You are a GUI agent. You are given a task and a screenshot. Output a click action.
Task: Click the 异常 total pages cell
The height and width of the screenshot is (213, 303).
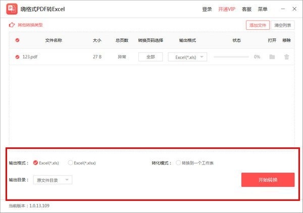pyautogui.click(x=122, y=57)
